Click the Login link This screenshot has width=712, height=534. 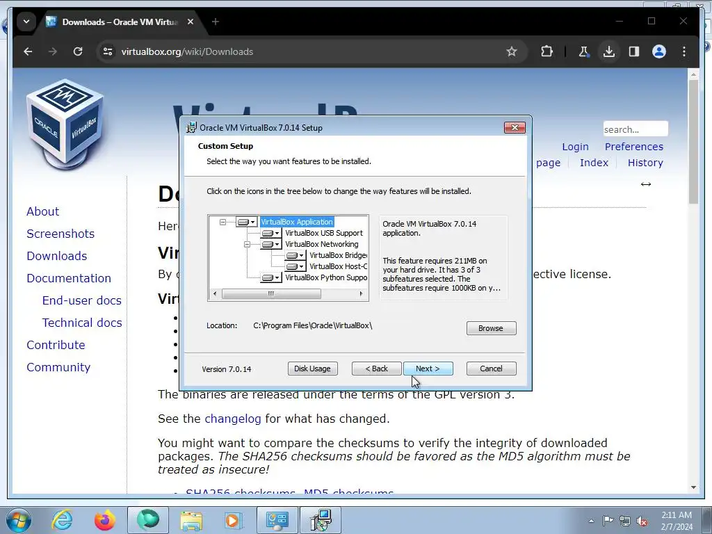pyautogui.click(x=575, y=147)
